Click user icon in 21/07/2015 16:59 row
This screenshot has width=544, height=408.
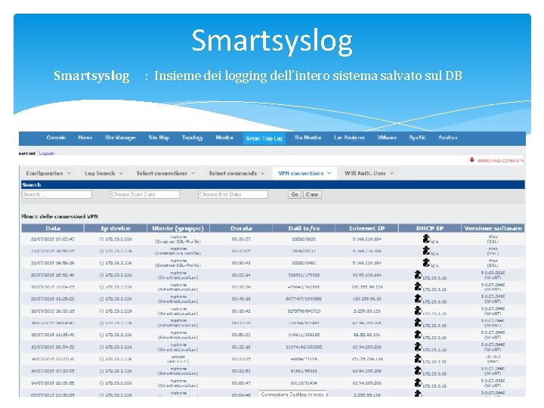click(x=426, y=251)
